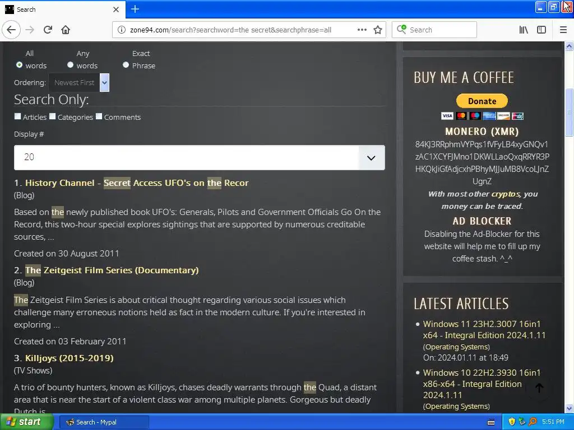The height and width of the screenshot is (430, 574).
Task: Open the Library bookmarks and history icon
Action: coord(524,30)
